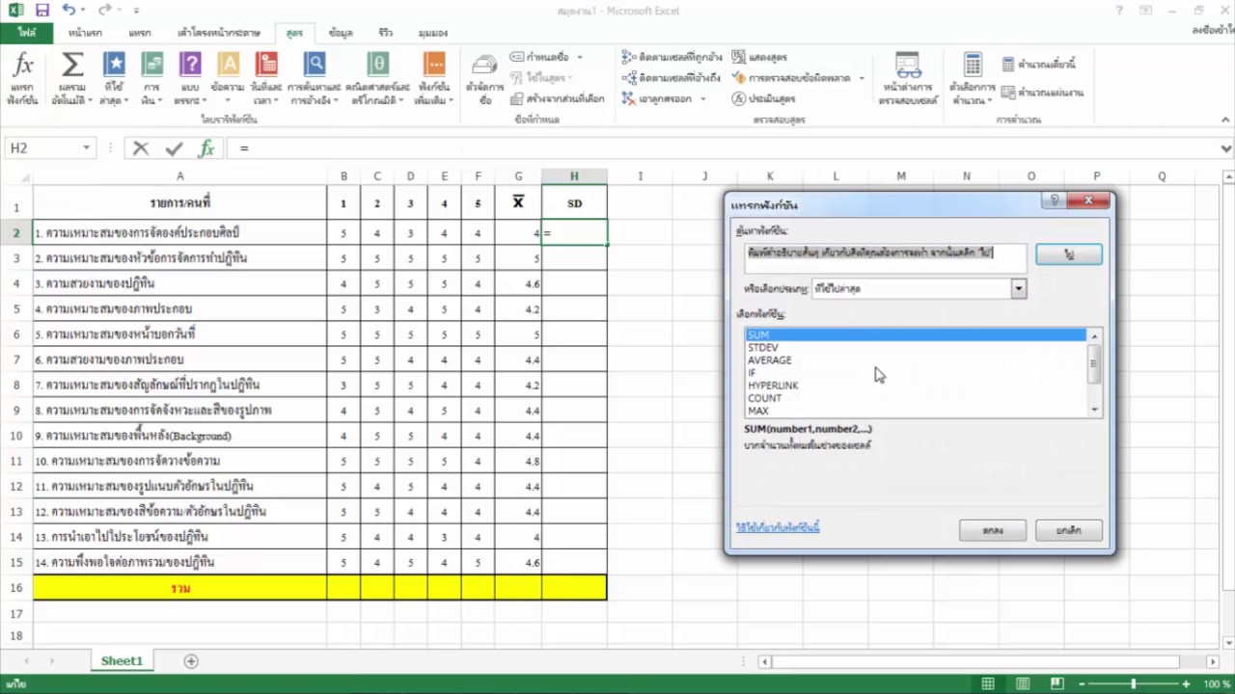
Task: Click Trace Dependents
Action: point(672,78)
